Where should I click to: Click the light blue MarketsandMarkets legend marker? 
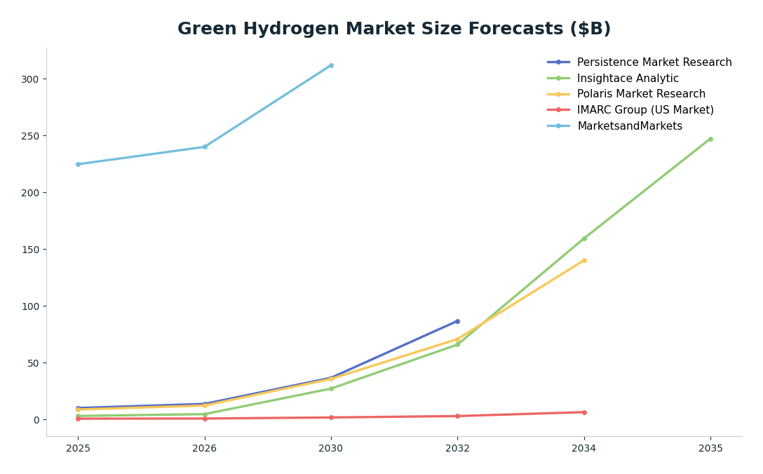(x=559, y=126)
